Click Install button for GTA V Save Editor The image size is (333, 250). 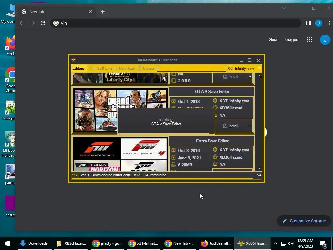pos(230,126)
